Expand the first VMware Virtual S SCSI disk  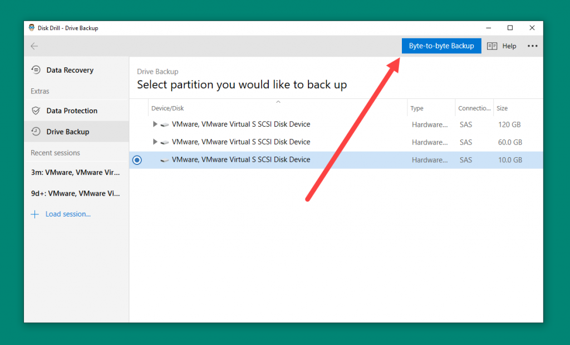(155, 124)
